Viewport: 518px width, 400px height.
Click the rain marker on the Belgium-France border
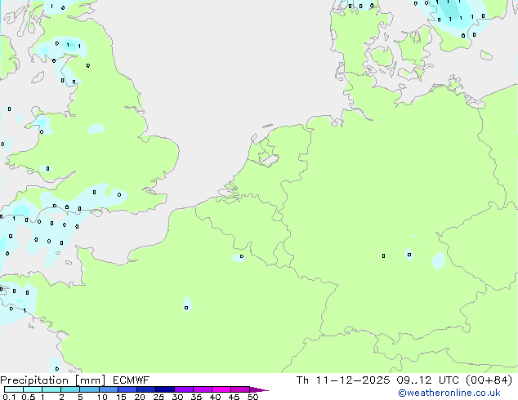[239, 257]
